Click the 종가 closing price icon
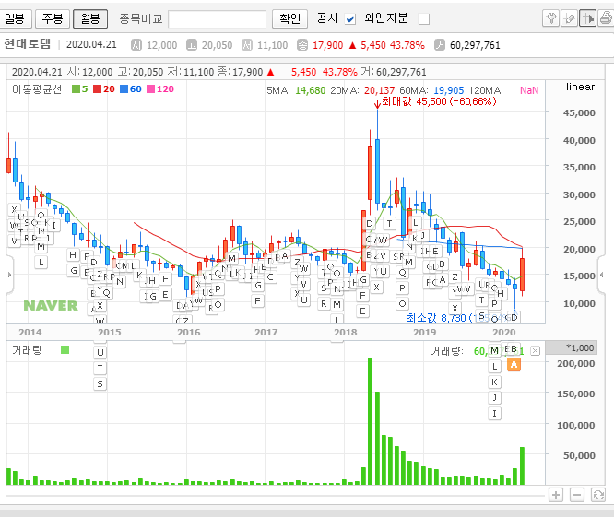The height and width of the screenshot is (517, 614). tap(302, 45)
